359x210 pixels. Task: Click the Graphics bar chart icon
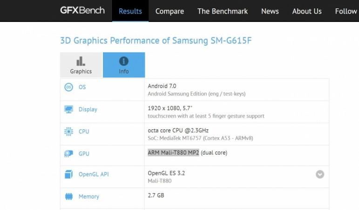coord(81,61)
